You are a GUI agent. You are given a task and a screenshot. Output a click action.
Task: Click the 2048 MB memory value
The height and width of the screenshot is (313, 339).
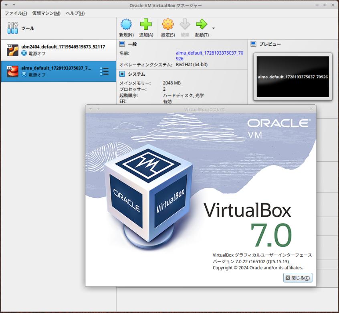tap(172, 83)
